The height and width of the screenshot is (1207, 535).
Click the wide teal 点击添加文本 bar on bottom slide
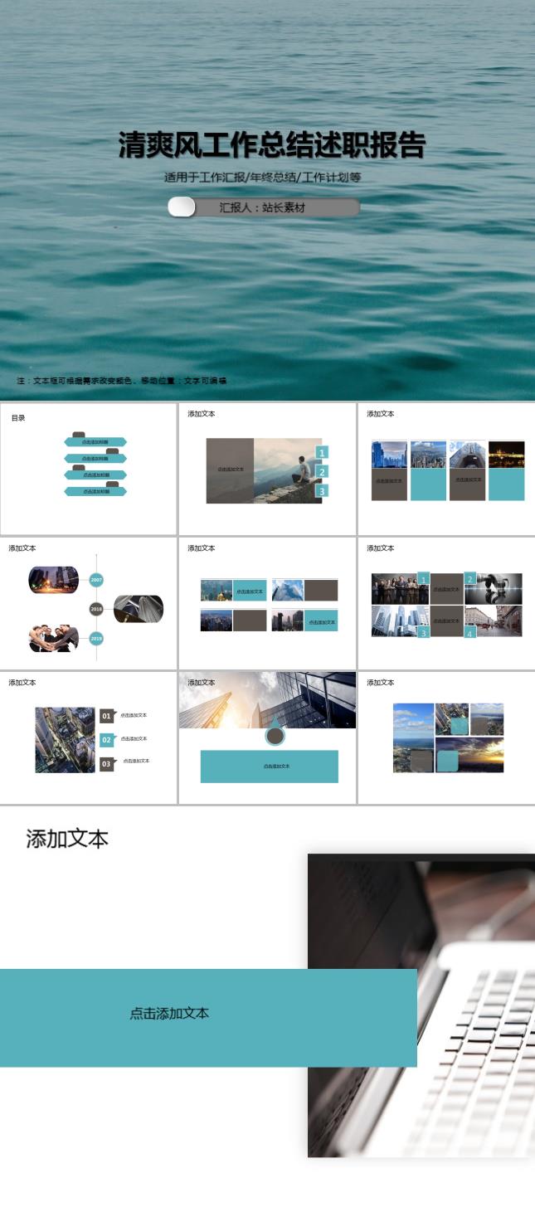208,1018
